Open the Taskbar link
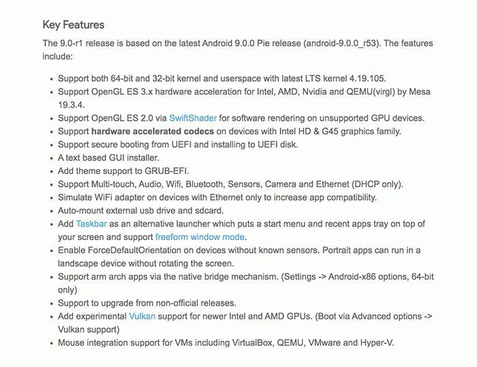The height and width of the screenshot is (367, 477). pos(91,224)
